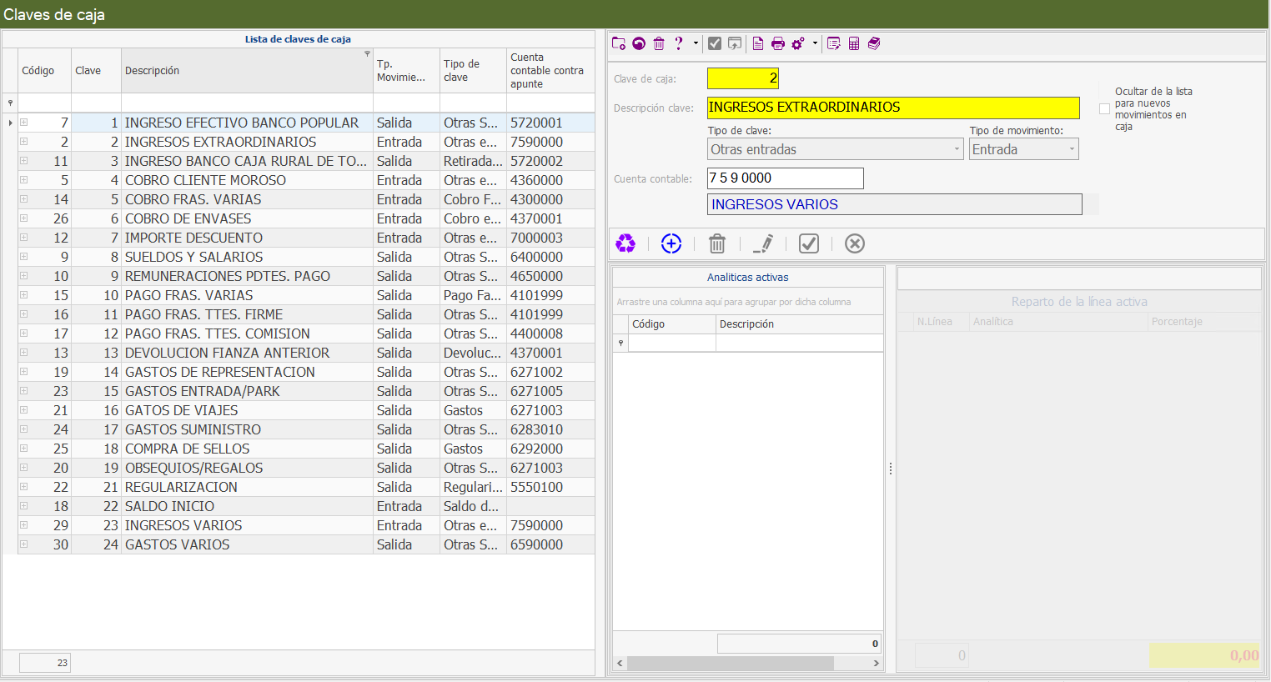Image resolution: width=1271 pixels, height=682 pixels.
Task: Click the vertical splitter dots handle
Action: point(891,469)
